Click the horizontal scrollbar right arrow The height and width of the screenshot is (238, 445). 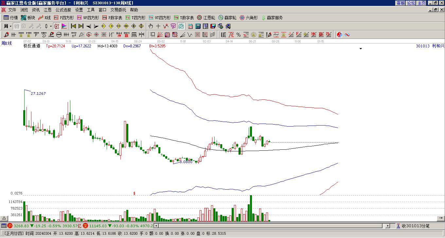click(387, 226)
